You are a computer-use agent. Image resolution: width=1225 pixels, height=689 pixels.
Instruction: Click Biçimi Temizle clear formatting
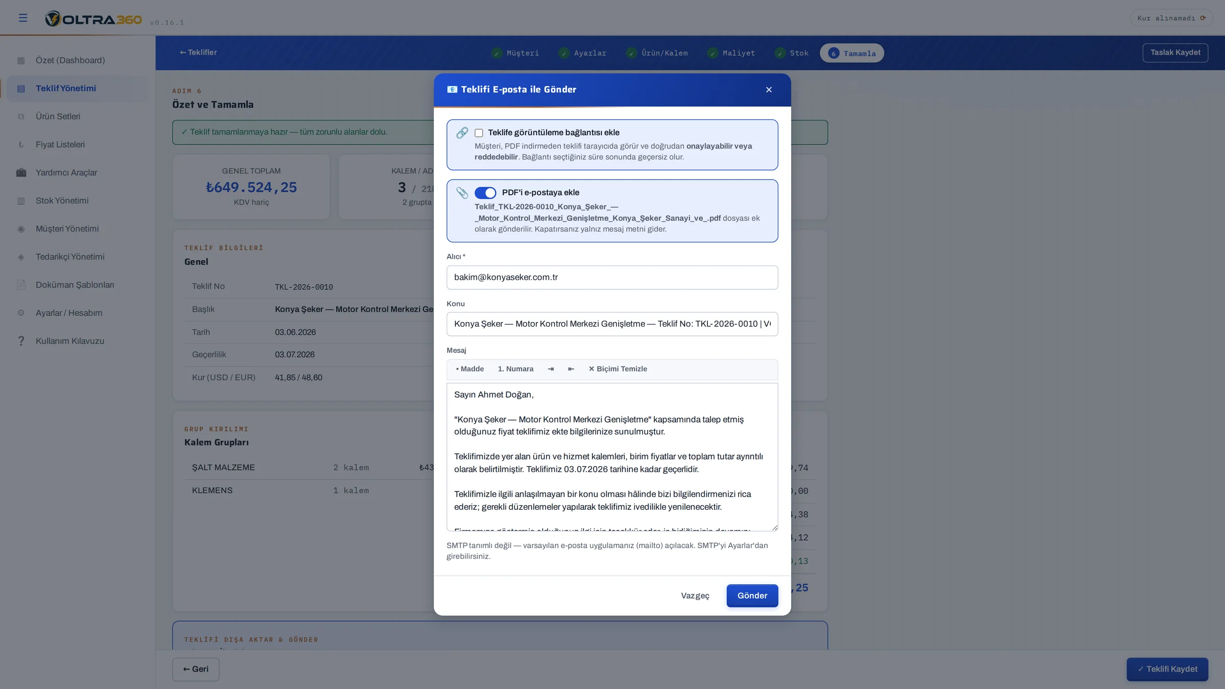coord(618,369)
